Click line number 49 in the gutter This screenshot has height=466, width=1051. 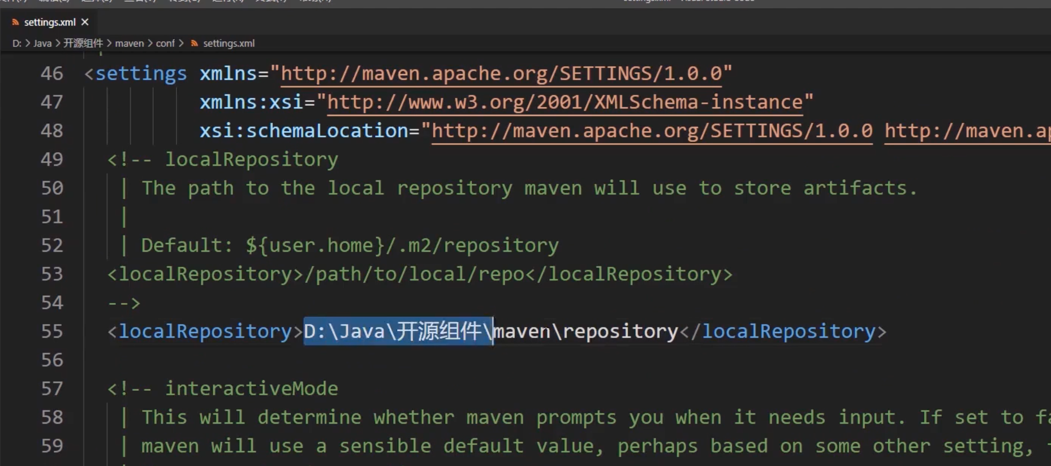[x=52, y=159]
